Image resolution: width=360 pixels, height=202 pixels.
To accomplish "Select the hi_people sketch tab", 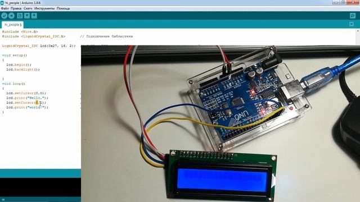I will click(x=12, y=25).
